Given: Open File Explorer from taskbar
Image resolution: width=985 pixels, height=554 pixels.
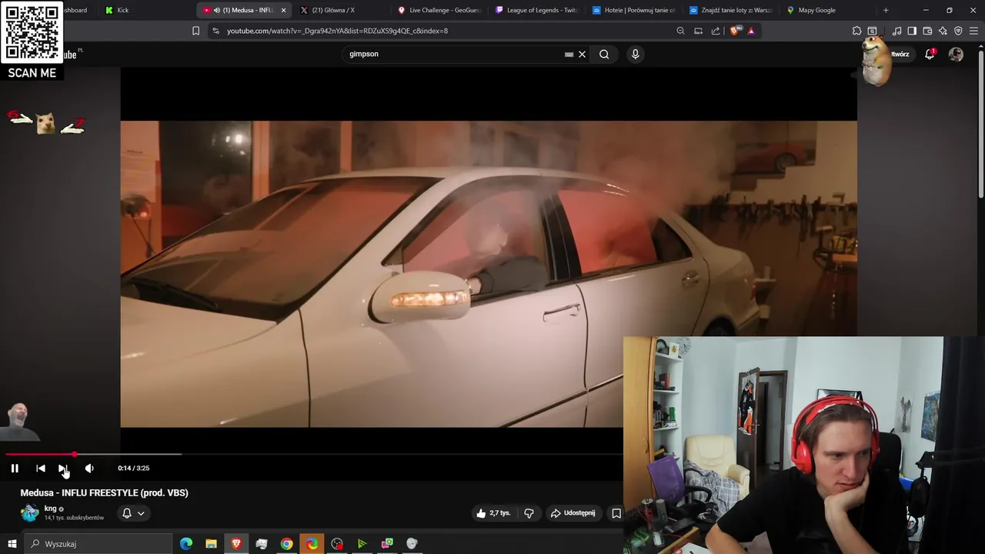Looking at the screenshot, I should click(211, 544).
